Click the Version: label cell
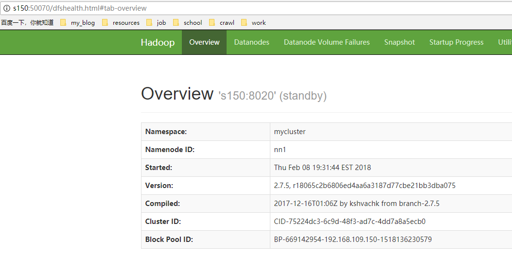The width and height of the screenshot is (512, 257). tap(206, 186)
